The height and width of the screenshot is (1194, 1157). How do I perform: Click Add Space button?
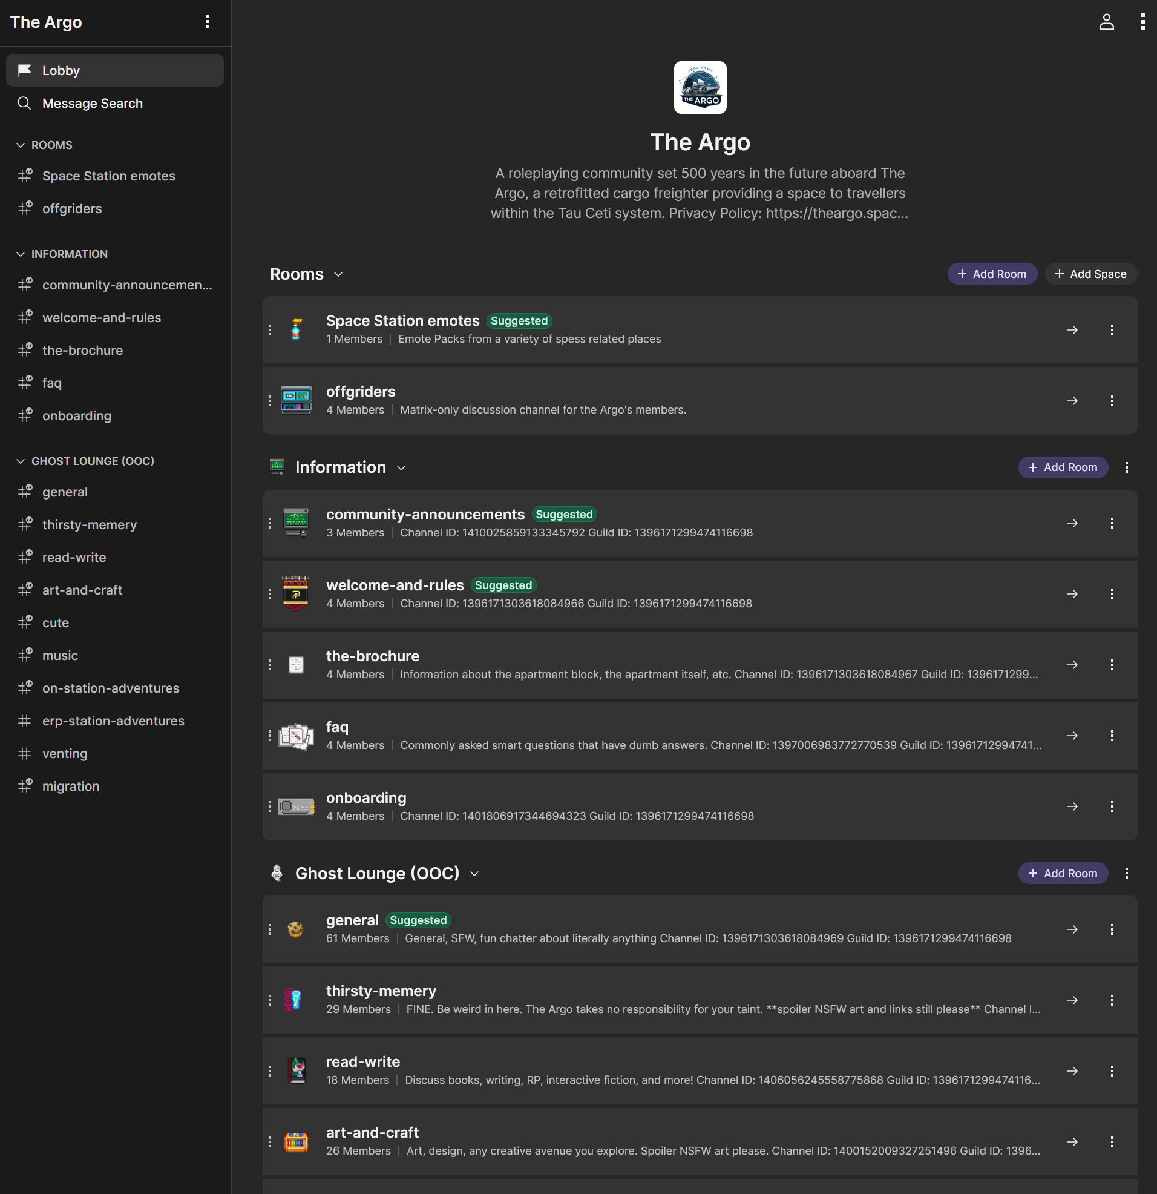point(1090,274)
